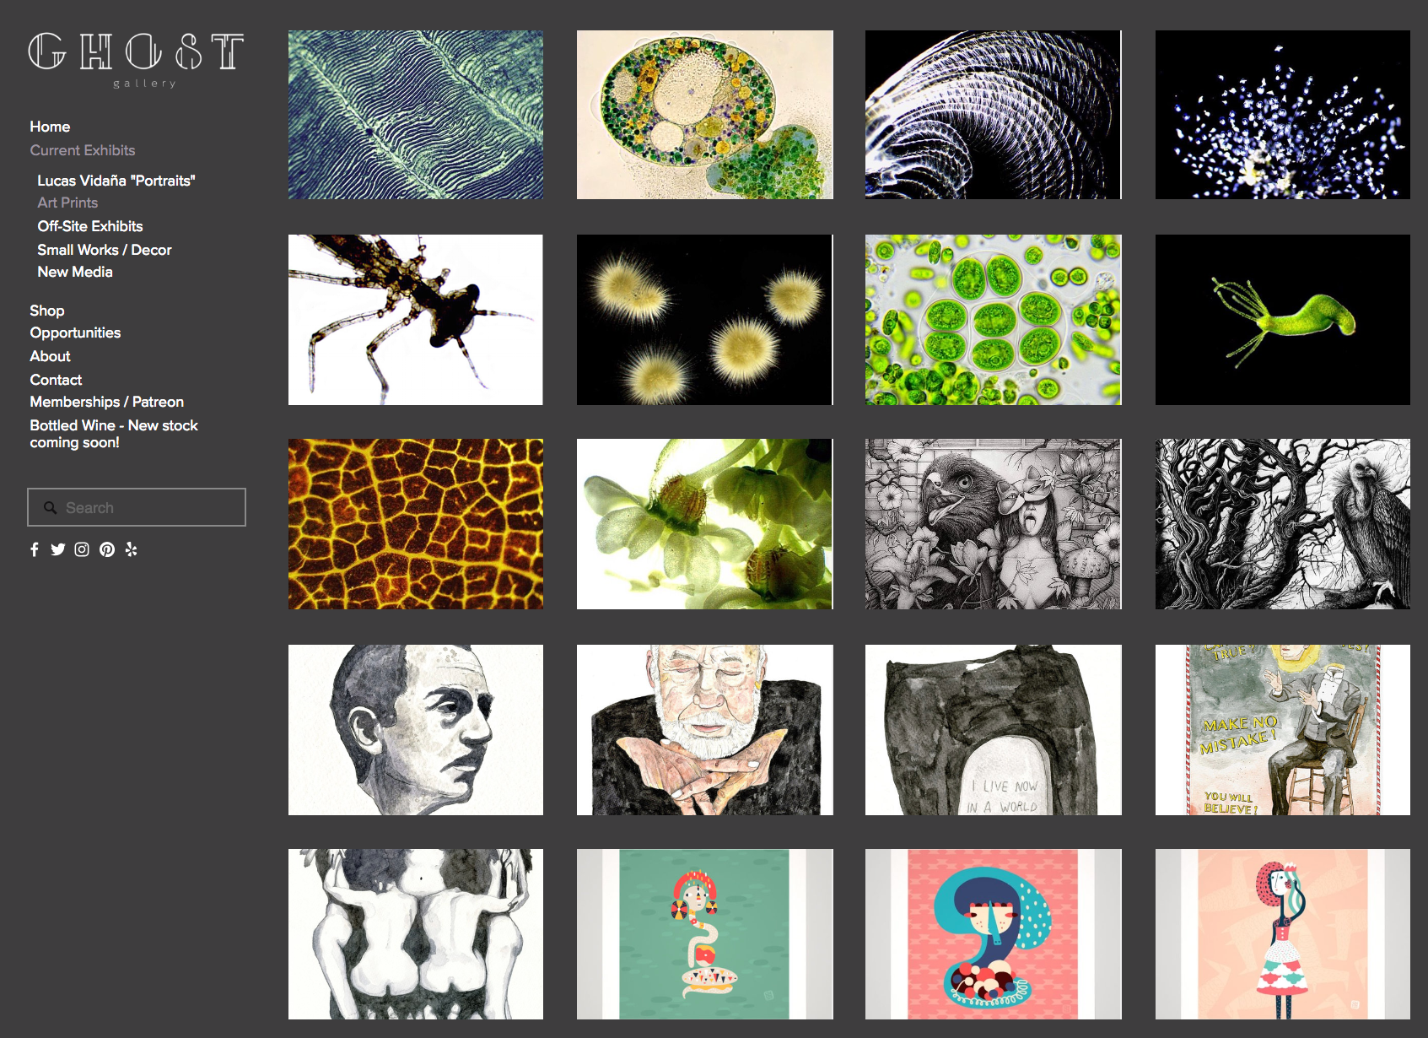Open the orange leaf veins thumbnail
This screenshot has width=1428, height=1038.
point(416,524)
